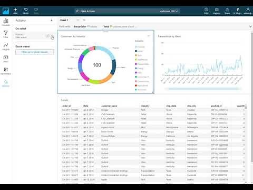Add a new action with plus icon
Image resolution: width=253 pixels, height=190 pixels.
[52, 21]
